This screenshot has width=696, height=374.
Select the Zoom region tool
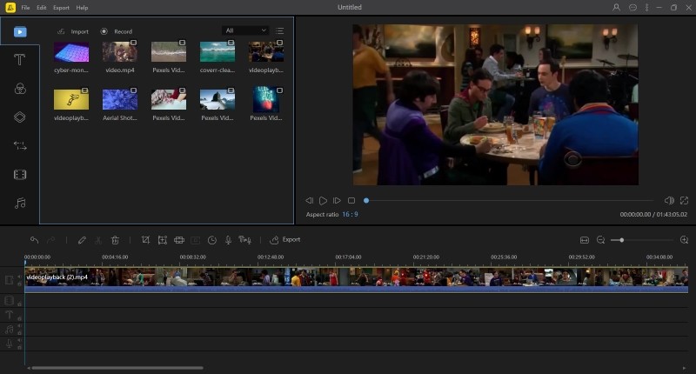(x=163, y=240)
